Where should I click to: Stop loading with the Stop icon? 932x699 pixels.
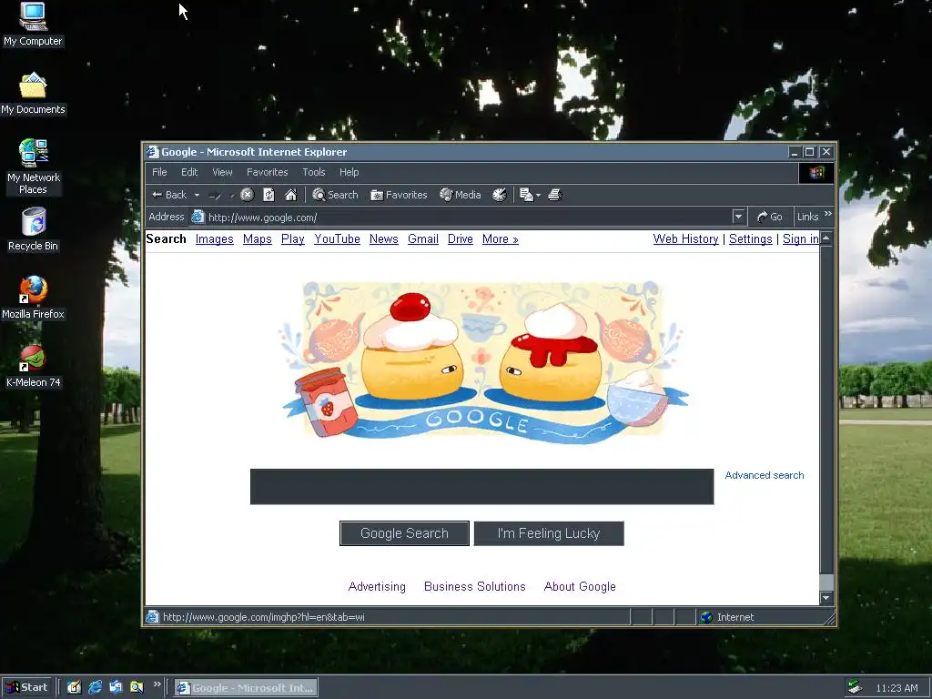pos(248,195)
